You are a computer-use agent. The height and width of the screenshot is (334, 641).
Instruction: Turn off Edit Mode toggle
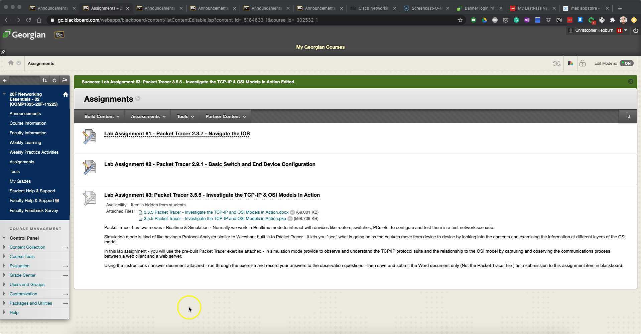[x=626, y=63]
